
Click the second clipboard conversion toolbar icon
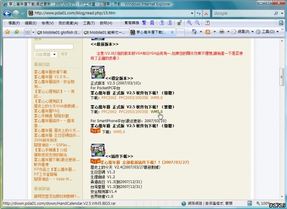(170, 23)
